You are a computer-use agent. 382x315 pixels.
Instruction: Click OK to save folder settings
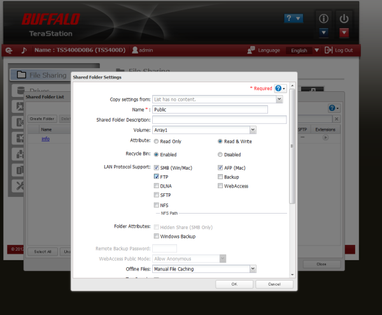[234, 284]
